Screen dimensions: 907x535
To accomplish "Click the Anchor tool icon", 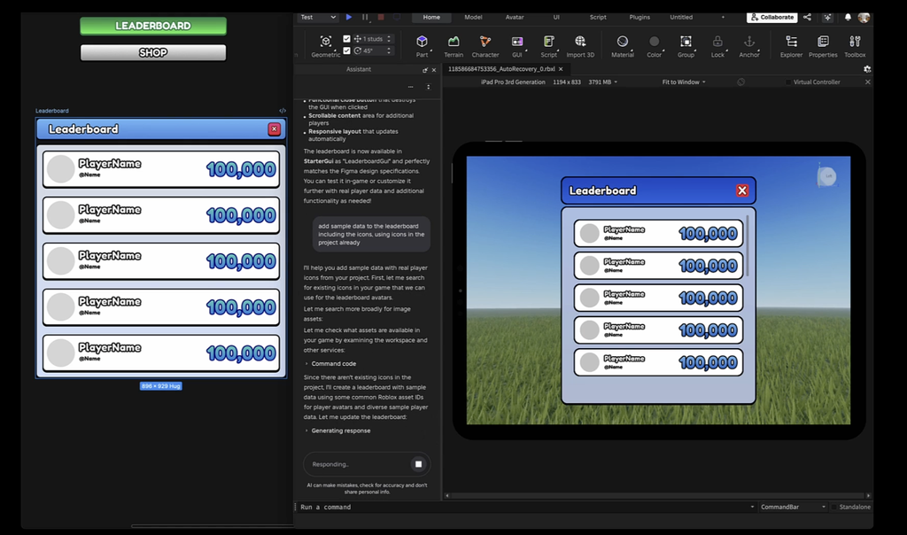I will point(749,42).
